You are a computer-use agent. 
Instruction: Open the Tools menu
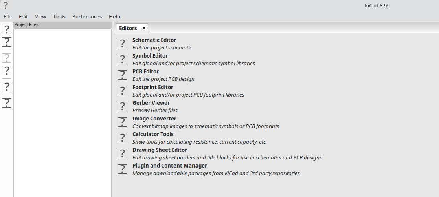click(x=59, y=16)
